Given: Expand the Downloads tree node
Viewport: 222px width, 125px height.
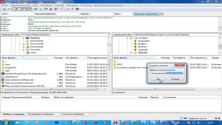Looking at the screenshot, I should pos(24,47).
